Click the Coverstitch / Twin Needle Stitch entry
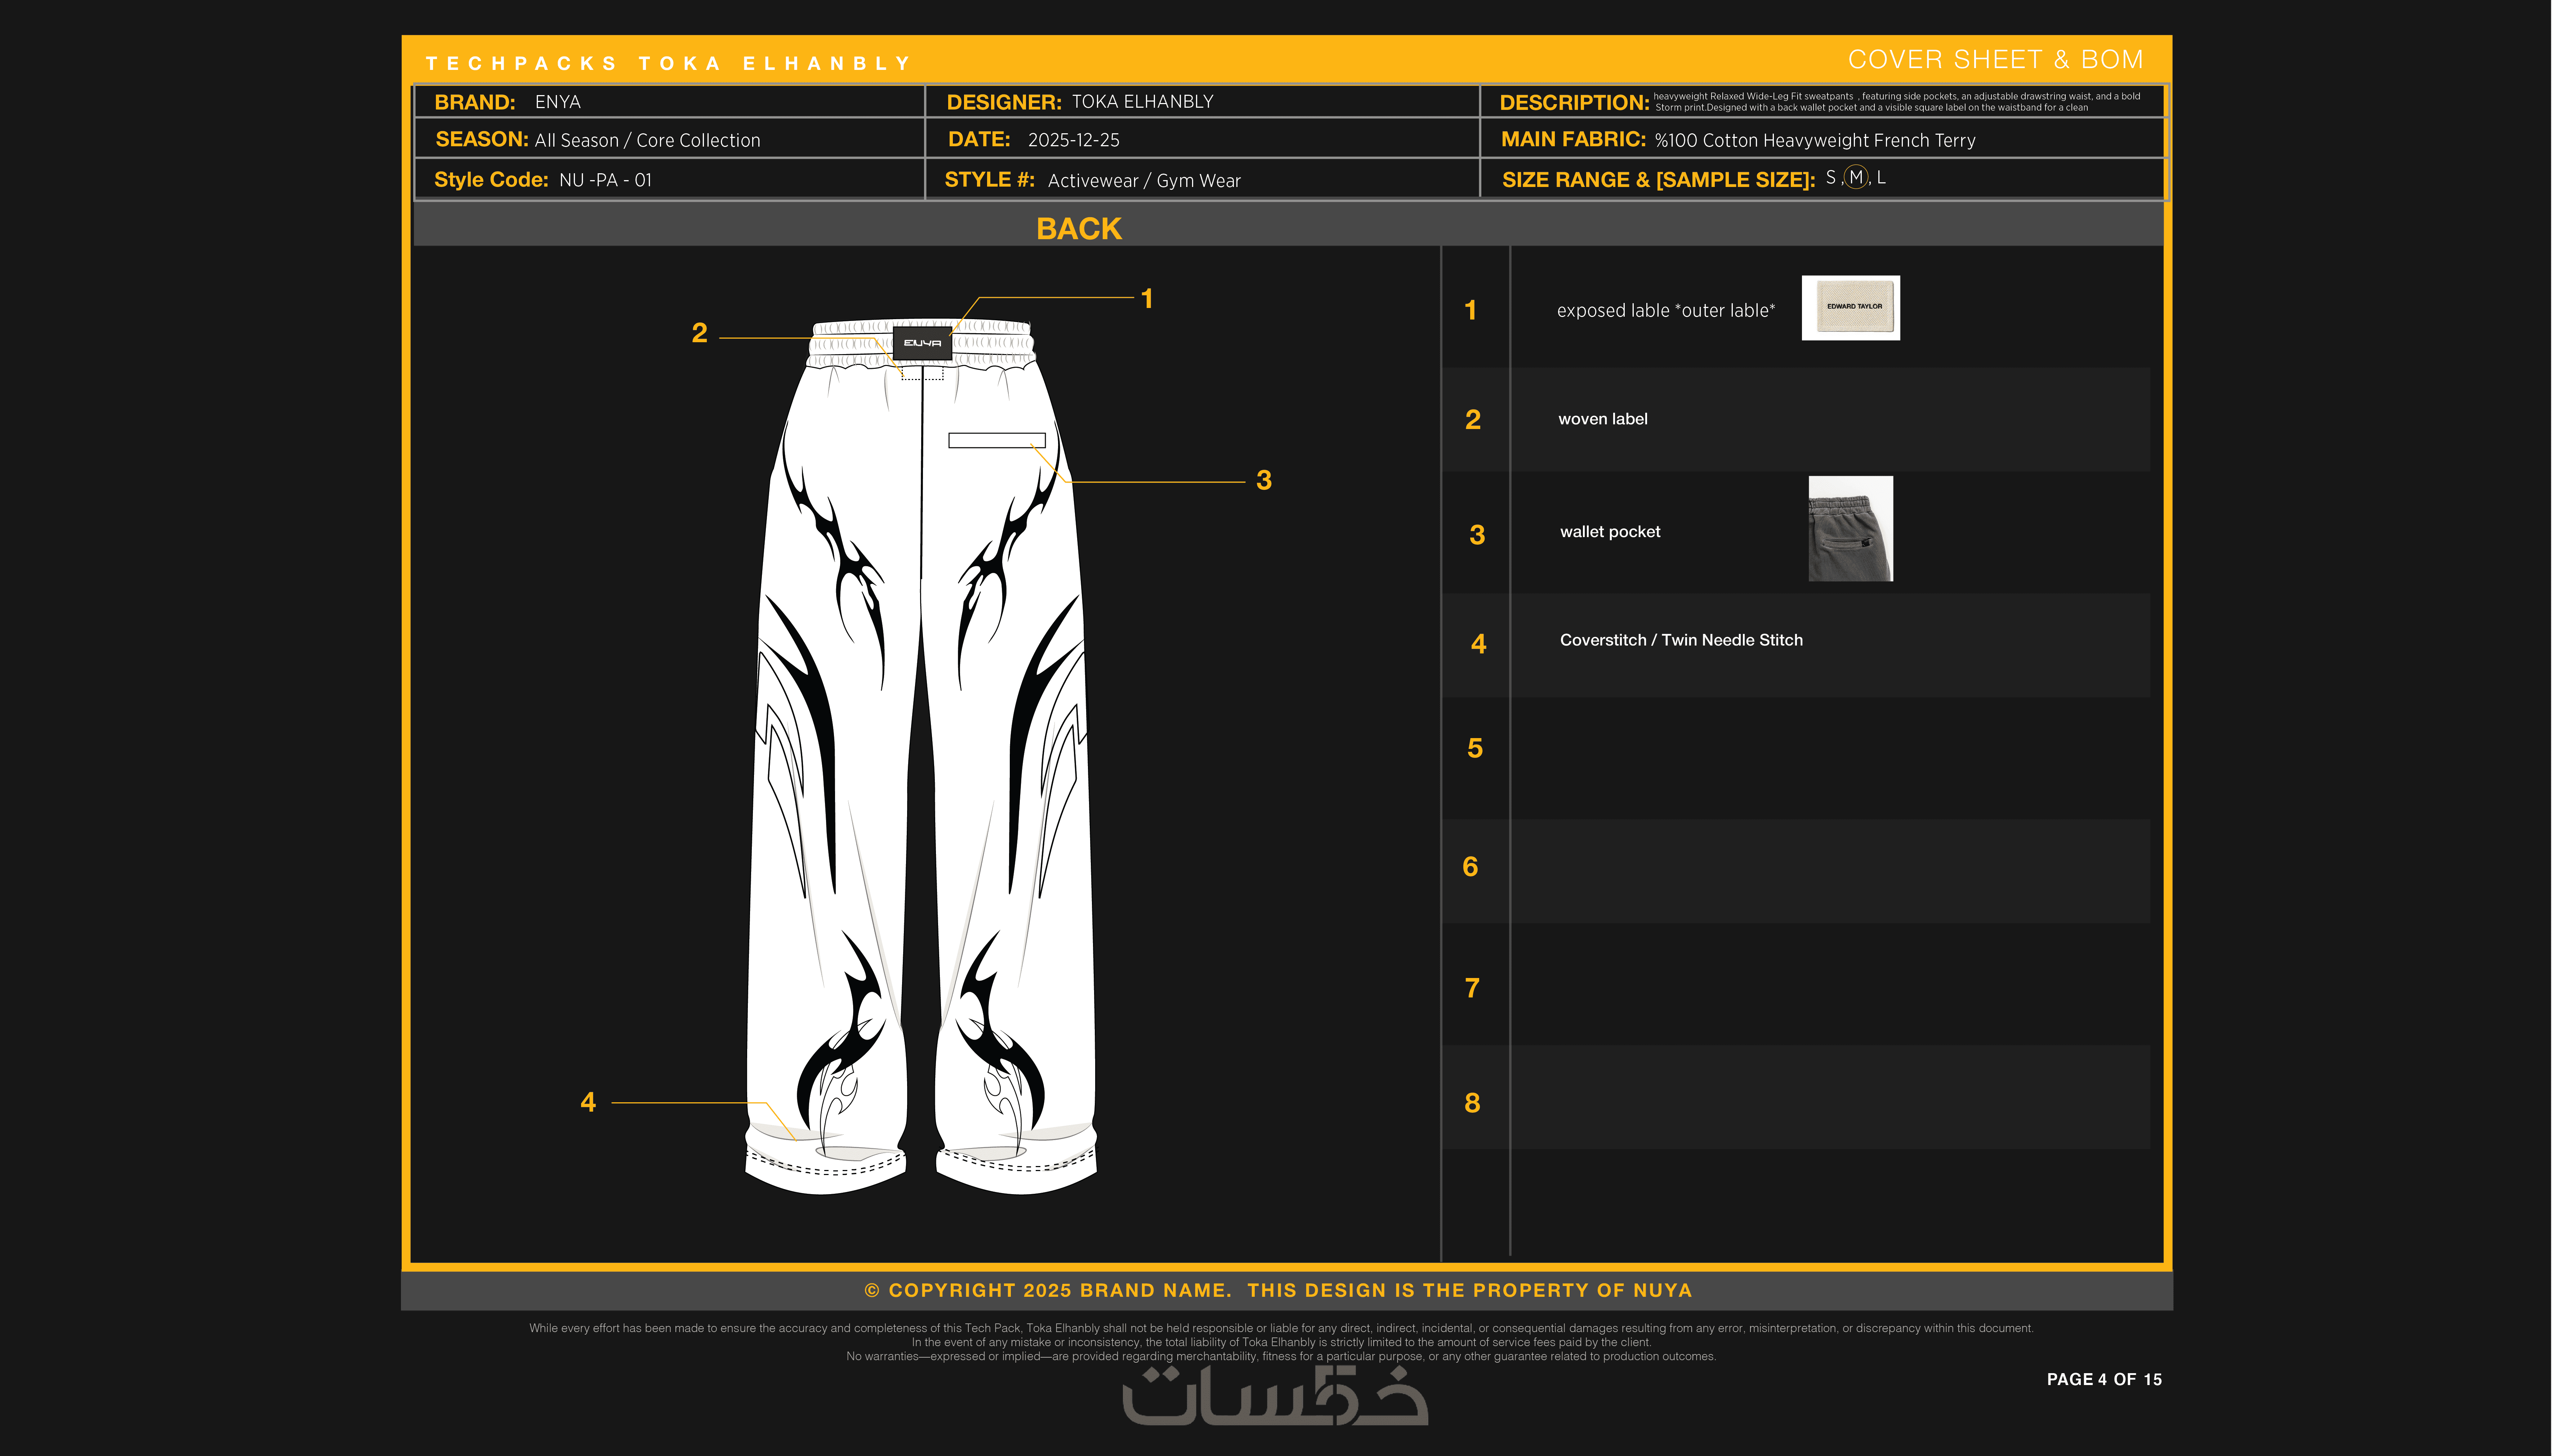The image size is (2552, 1456). point(1681,641)
